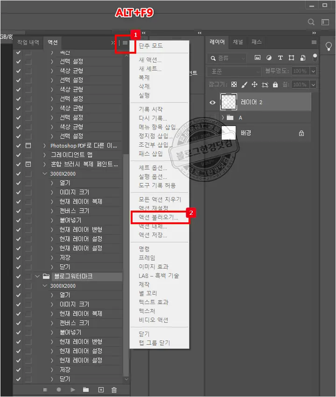Filter layers by type layer T icon
Image resolution: width=336 pixels, height=397 pixels.
(x=280, y=58)
